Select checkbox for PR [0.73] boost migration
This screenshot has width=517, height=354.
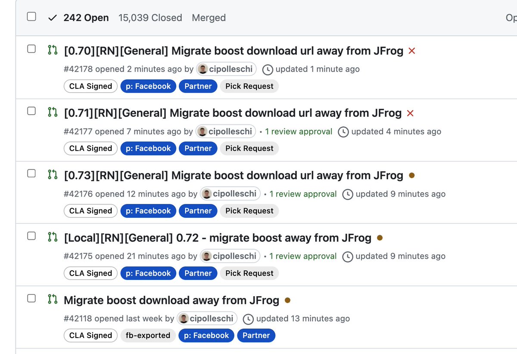click(31, 173)
